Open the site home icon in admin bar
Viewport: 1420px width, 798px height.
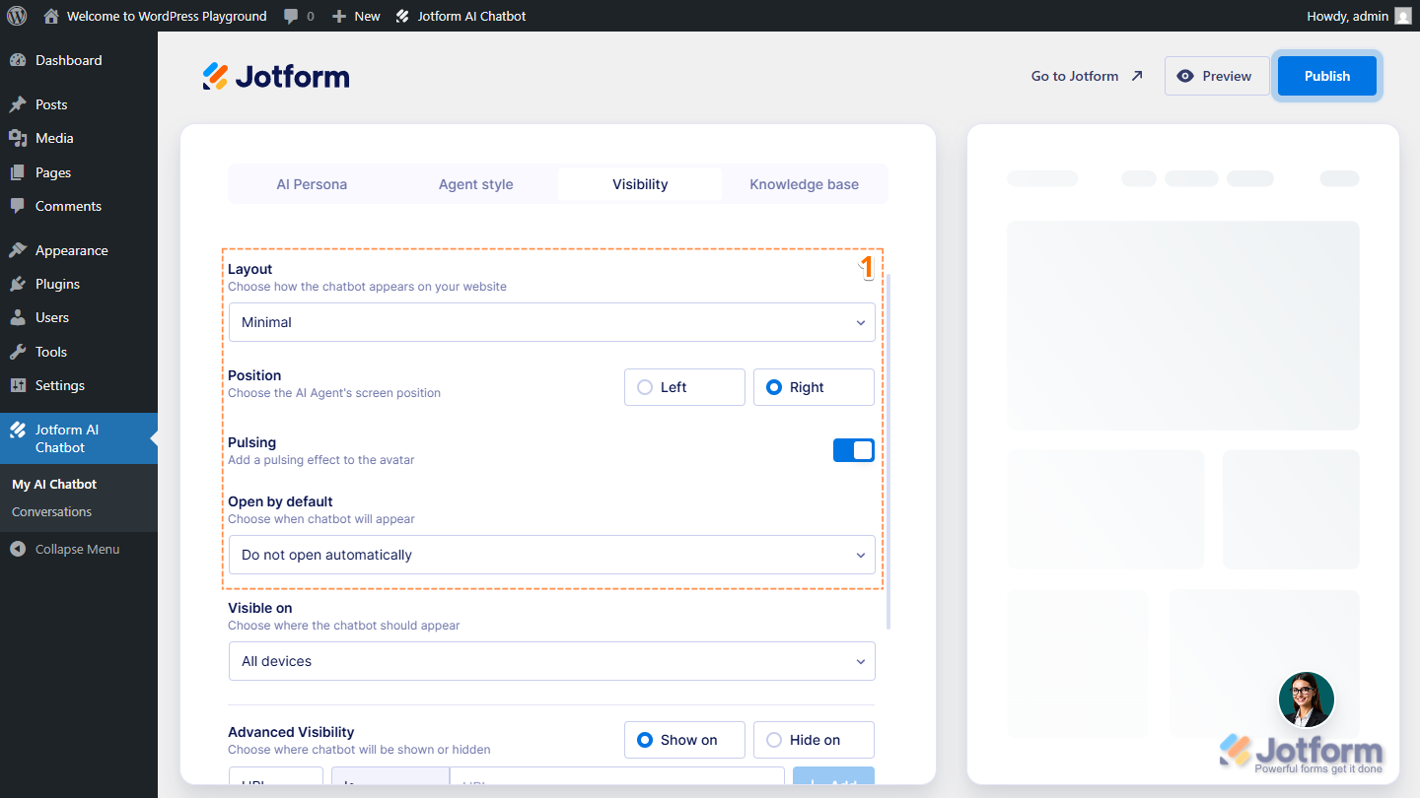coord(51,16)
